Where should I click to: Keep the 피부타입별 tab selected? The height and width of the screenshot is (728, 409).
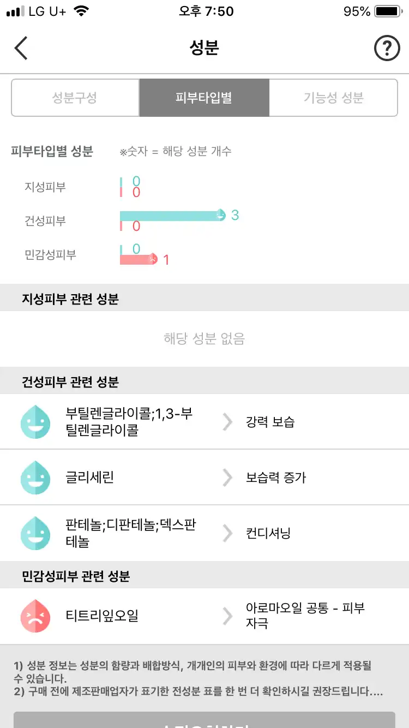click(x=204, y=98)
